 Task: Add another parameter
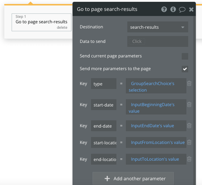(133, 178)
